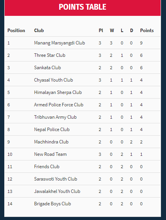Click Sankata Club name
The image size is (166, 220).
tap(48, 68)
